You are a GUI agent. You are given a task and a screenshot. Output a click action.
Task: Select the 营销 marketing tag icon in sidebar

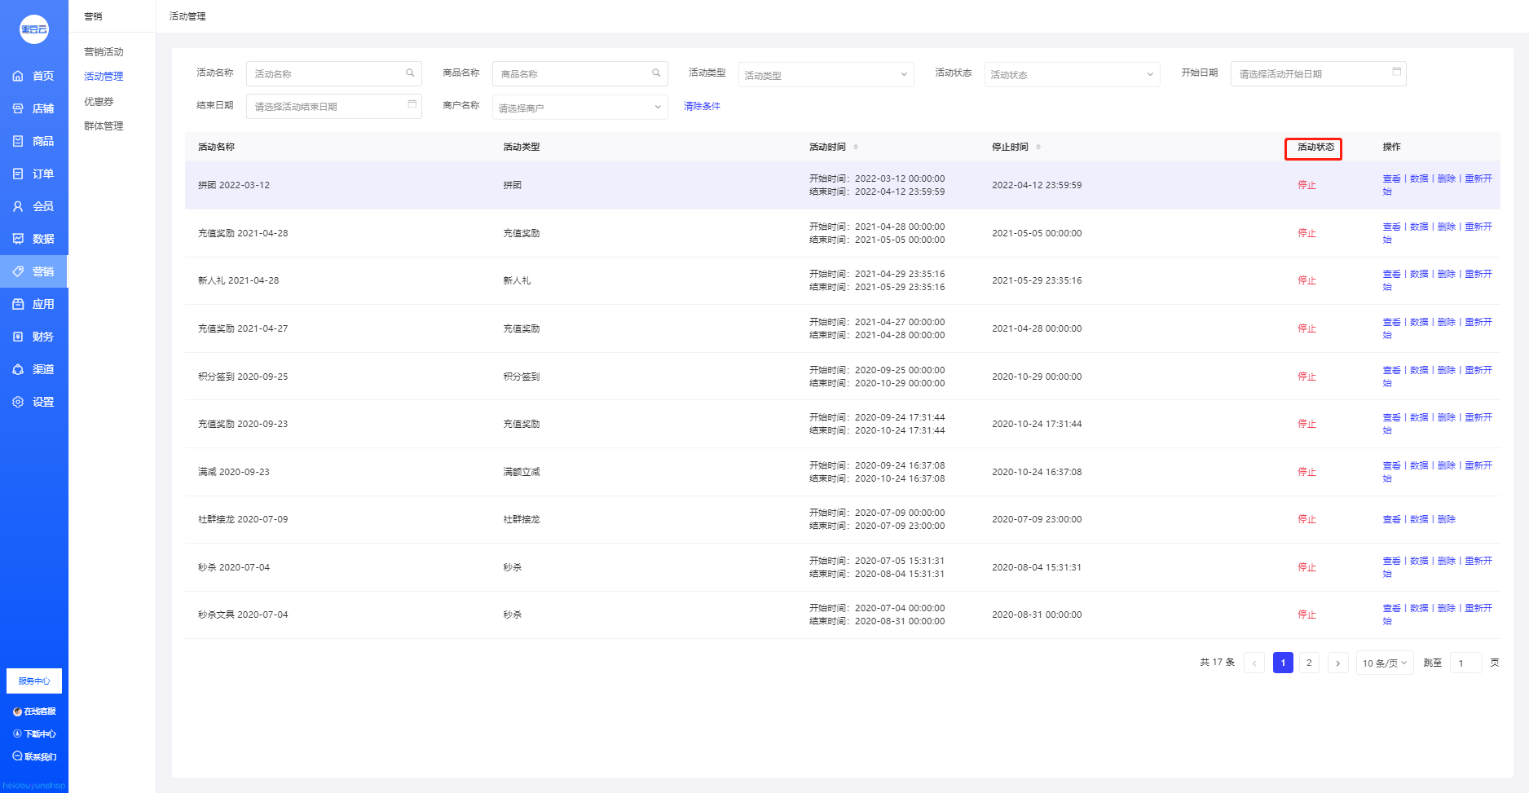(18, 271)
